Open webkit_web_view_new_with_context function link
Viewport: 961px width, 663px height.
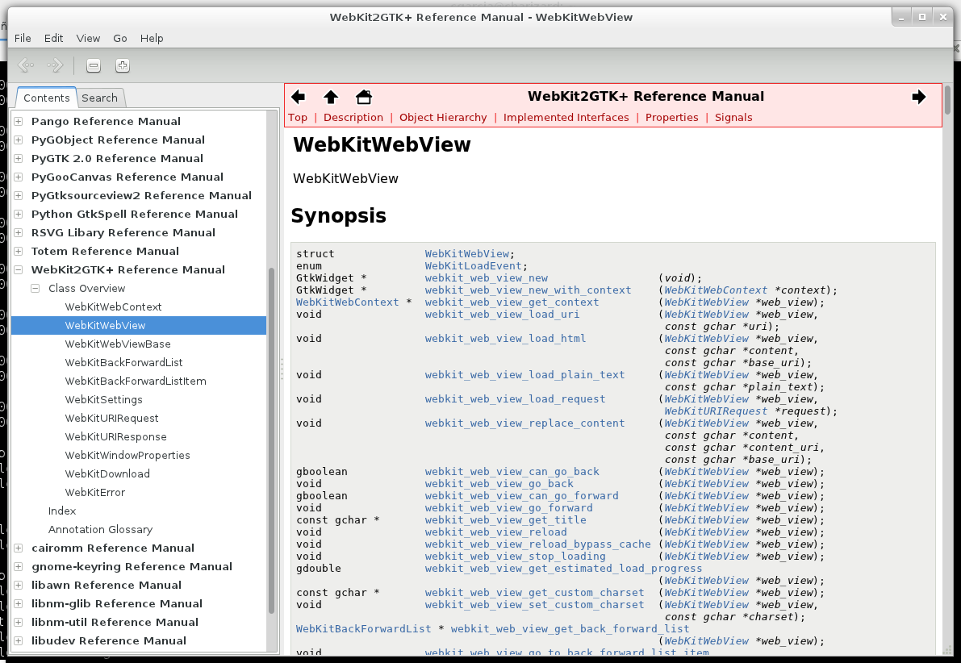(528, 290)
